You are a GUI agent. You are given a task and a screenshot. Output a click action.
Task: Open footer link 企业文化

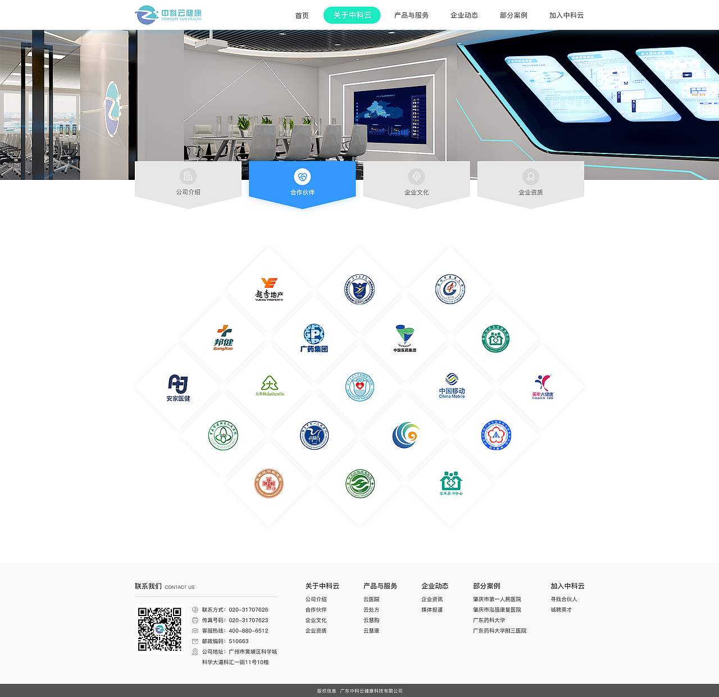pyautogui.click(x=316, y=620)
